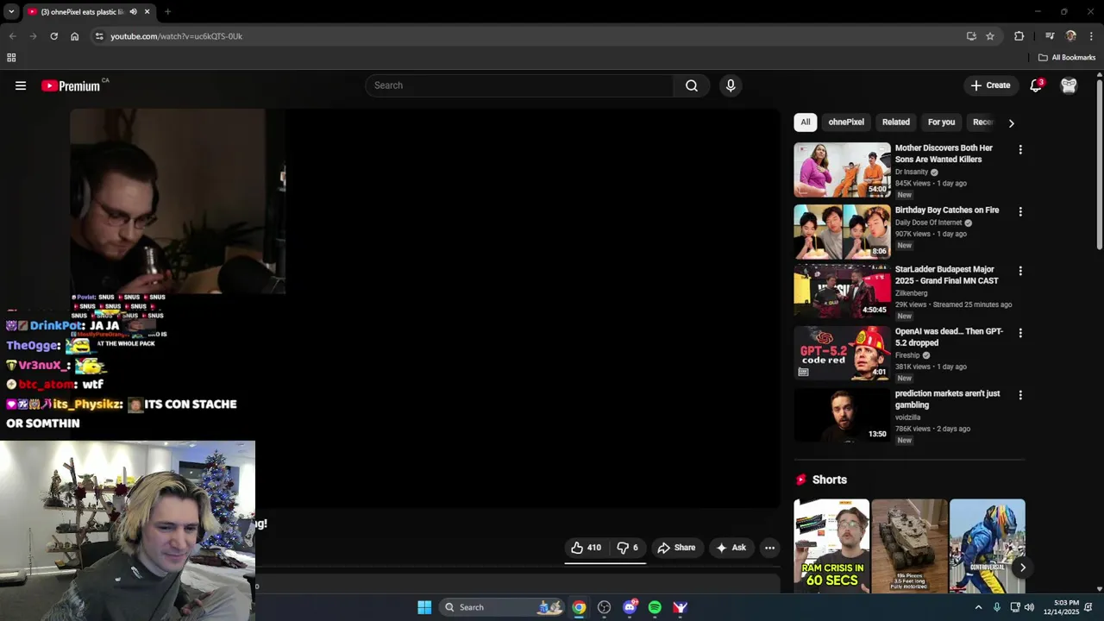Show hidden system tray icons
This screenshot has width=1104, height=621.
pyautogui.click(x=978, y=607)
